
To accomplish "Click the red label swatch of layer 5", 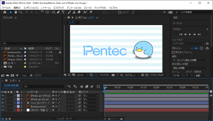I will tap(18, 110).
